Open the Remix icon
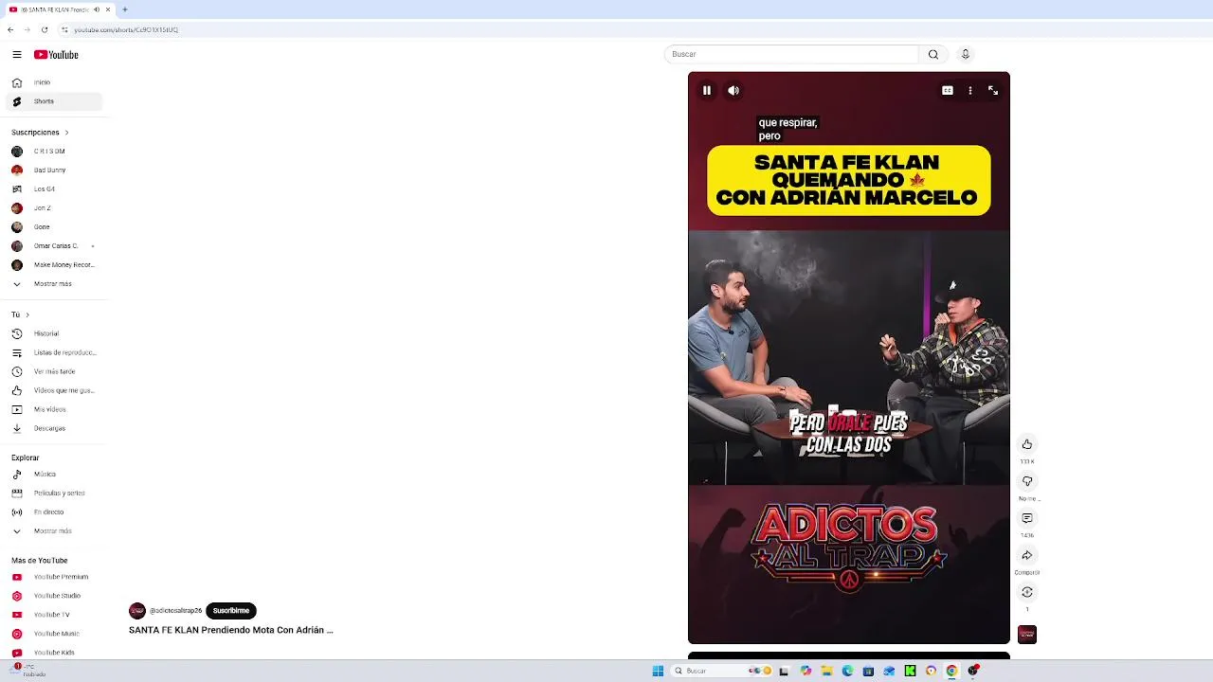1213x682 pixels. tap(1027, 592)
